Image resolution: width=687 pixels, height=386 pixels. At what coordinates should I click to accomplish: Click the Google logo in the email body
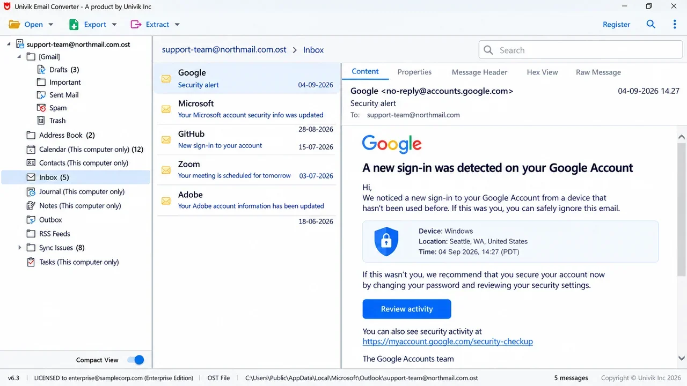pos(392,144)
